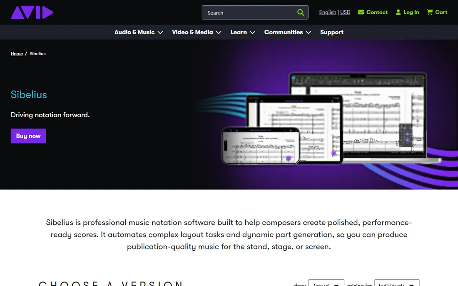
Task: Open the English language link
Action: (x=327, y=12)
